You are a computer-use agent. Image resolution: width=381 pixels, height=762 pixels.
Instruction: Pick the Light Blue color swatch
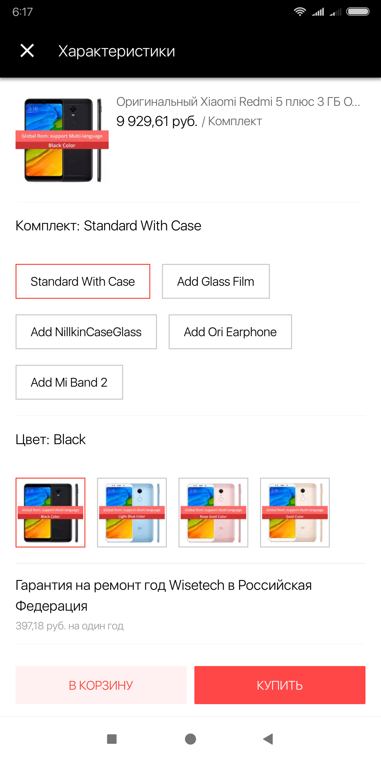pos(132,513)
